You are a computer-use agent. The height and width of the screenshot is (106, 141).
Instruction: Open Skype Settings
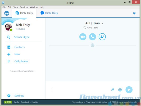[19, 96]
